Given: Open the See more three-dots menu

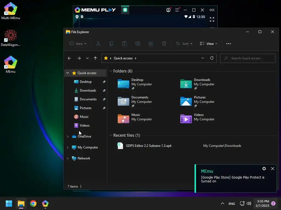Looking at the screenshot, I should [x=229, y=44].
